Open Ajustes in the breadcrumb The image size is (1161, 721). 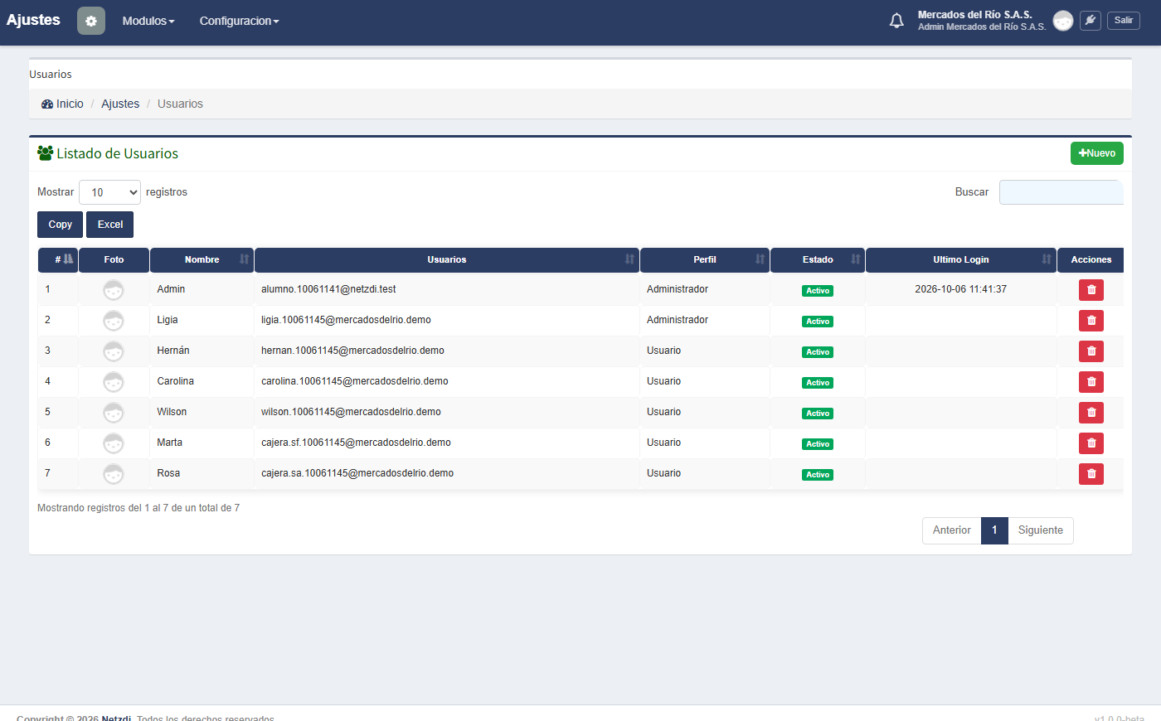point(120,104)
